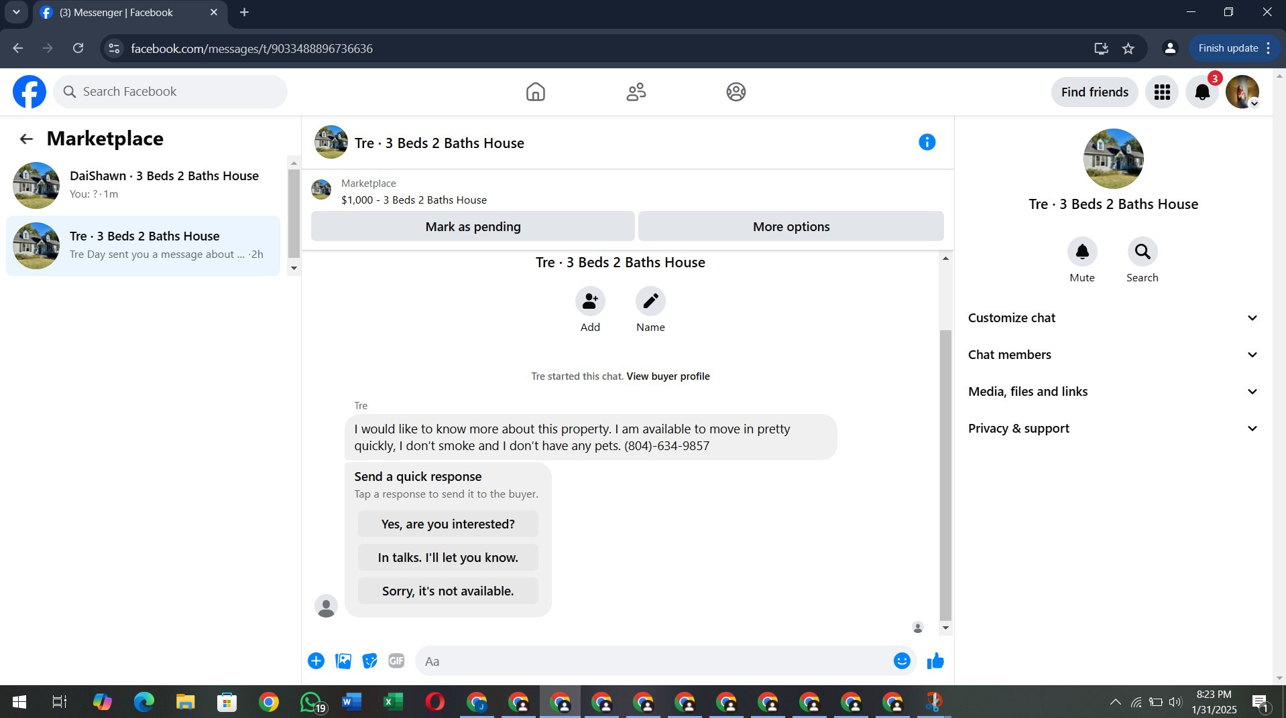The image size is (1286, 718).
Task: Go back from Marketplace chats list
Action: tap(26, 139)
